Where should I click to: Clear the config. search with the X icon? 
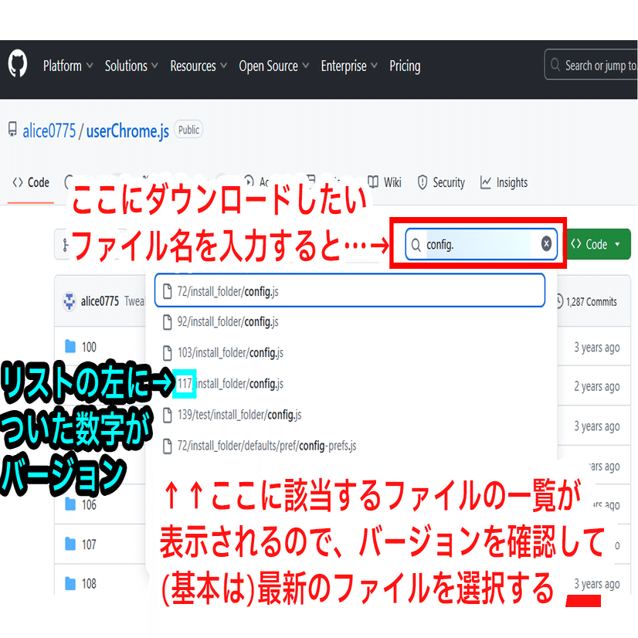(x=546, y=243)
